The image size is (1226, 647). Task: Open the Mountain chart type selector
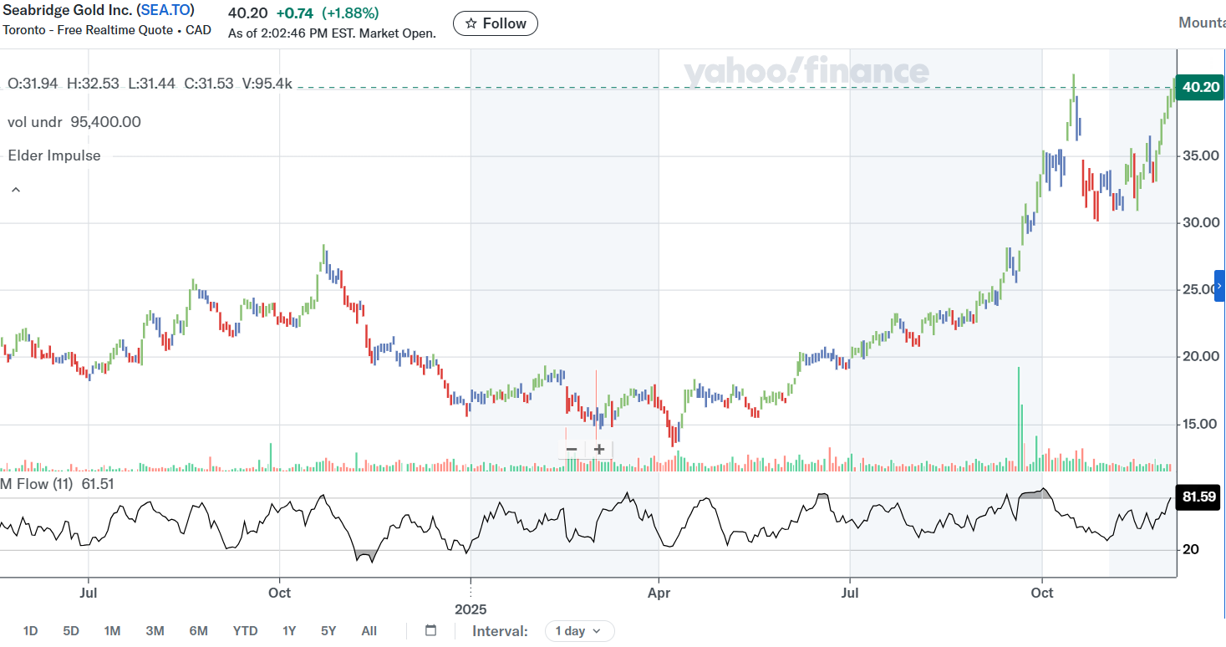click(x=1202, y=23)
